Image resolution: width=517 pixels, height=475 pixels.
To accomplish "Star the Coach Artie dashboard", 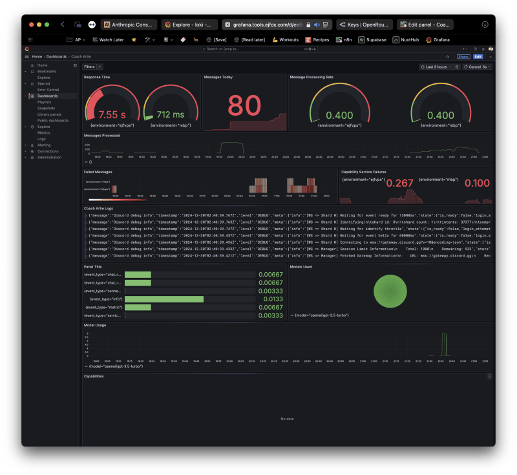I will pos(447,57).
